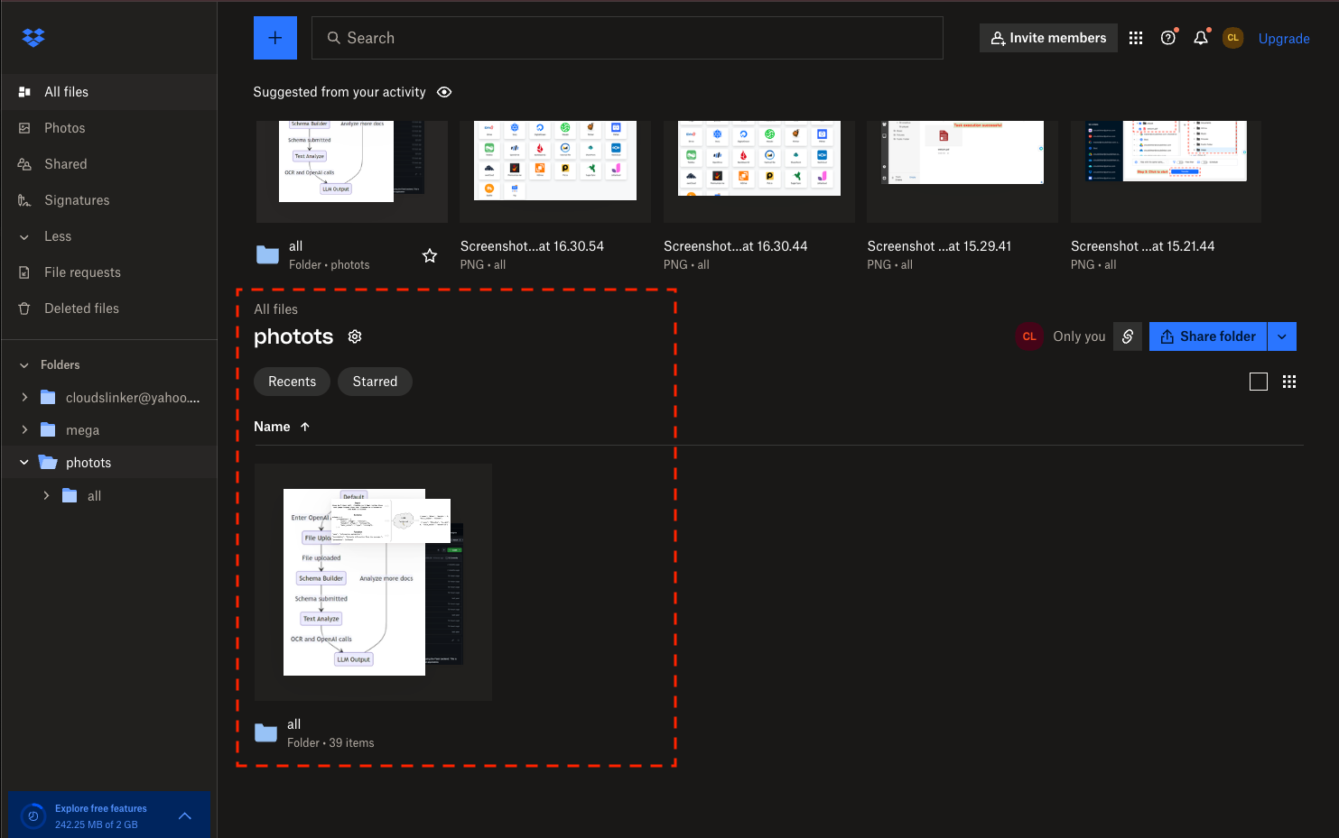
Task: Expand the all subfolder chevron
Action: coord(46,495)
